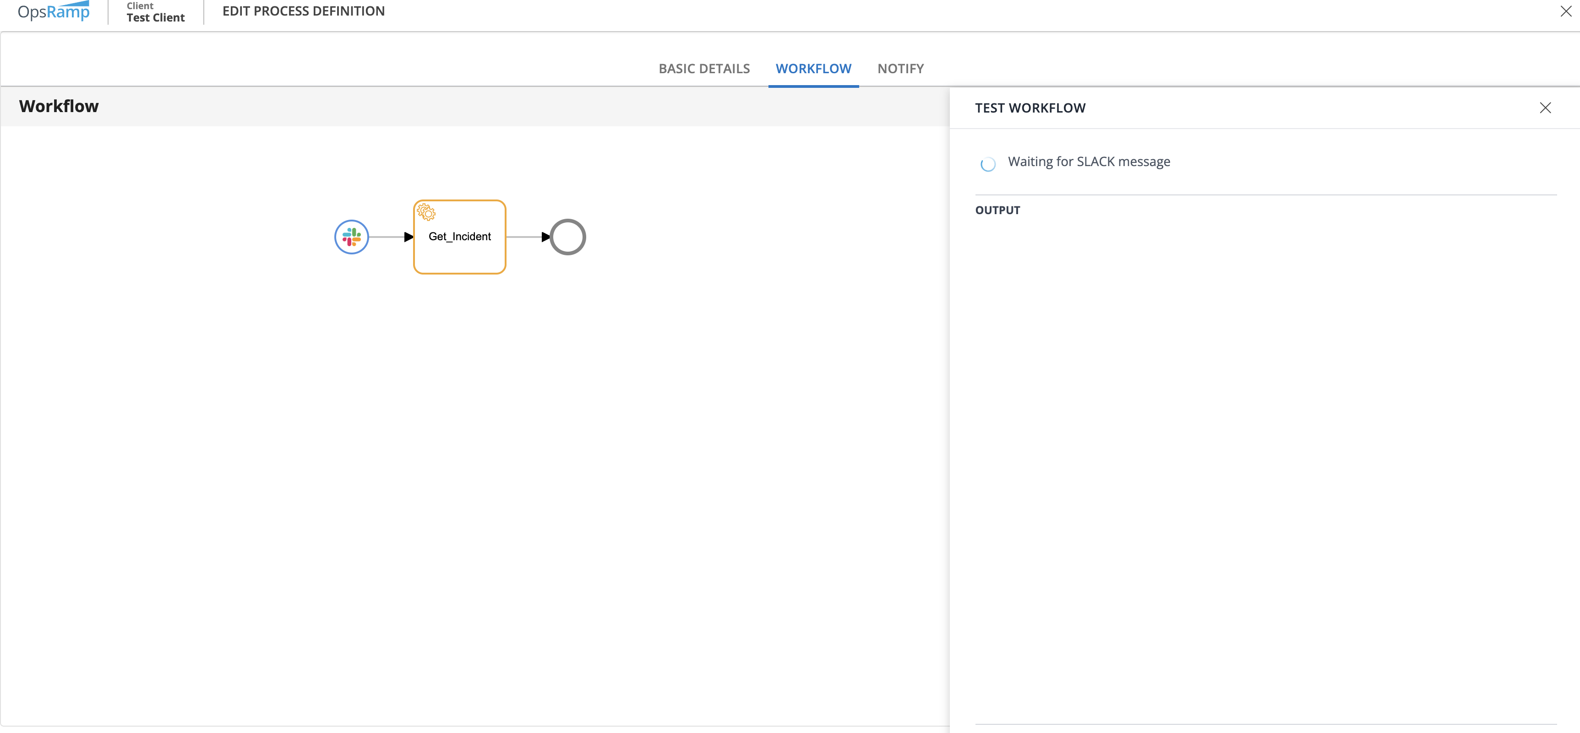Click connector line between Slack and Get_Incident
This screenshot has height=733, width=1580.
tap(387, 237)
